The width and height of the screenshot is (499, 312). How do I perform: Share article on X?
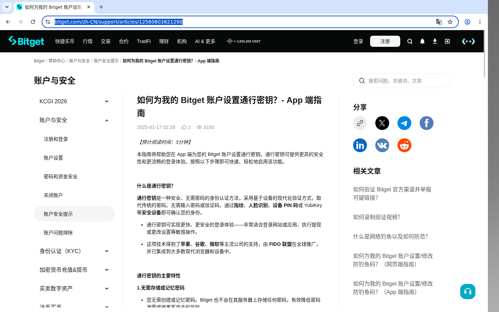click(x=382, y=123)
